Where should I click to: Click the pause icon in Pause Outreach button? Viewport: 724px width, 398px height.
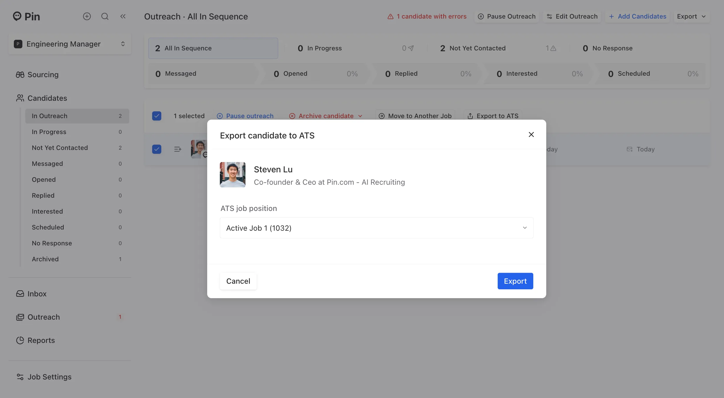[x=481, y=16]
